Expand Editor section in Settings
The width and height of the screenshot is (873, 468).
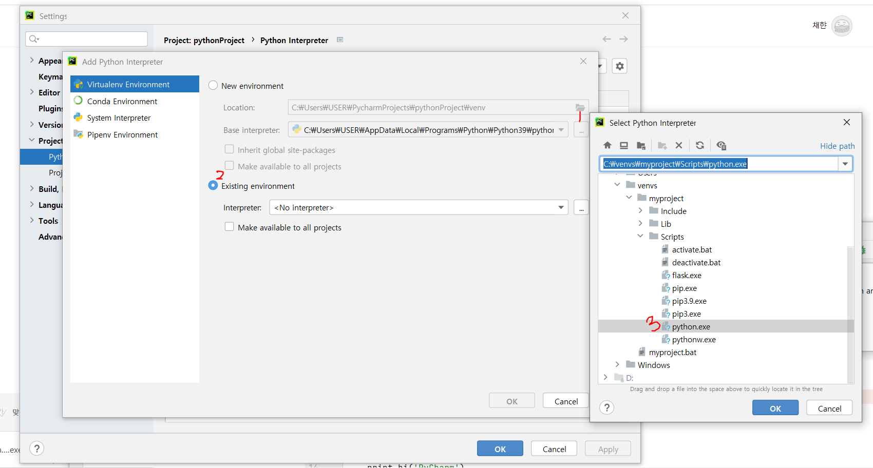[32, 92]
